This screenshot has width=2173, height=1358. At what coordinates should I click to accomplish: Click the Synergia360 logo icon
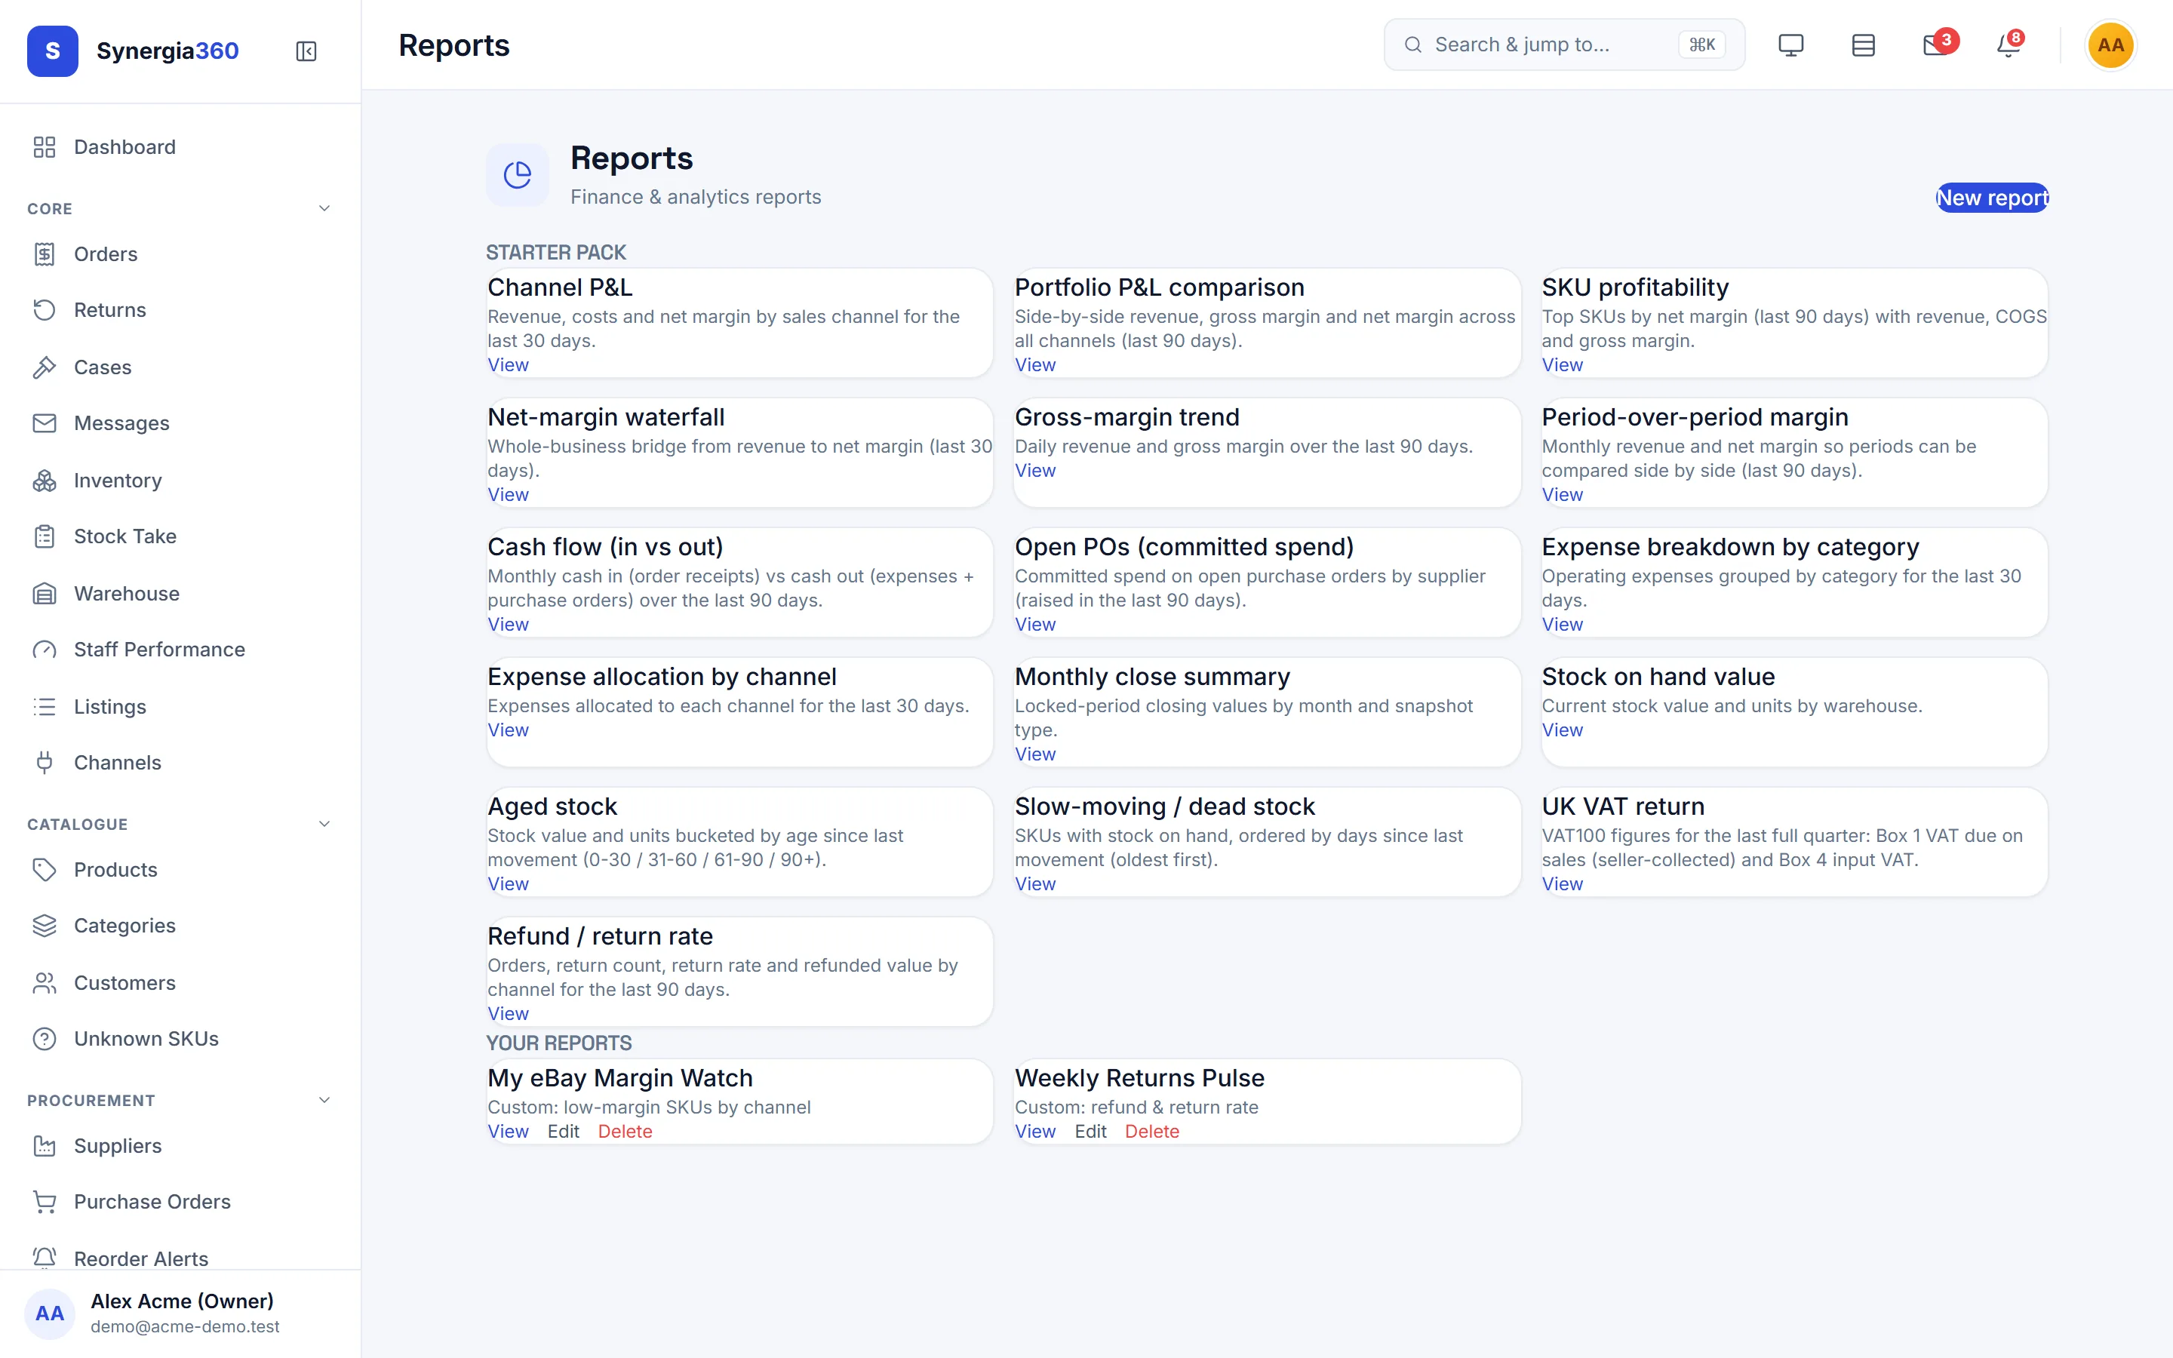point(52,51)
